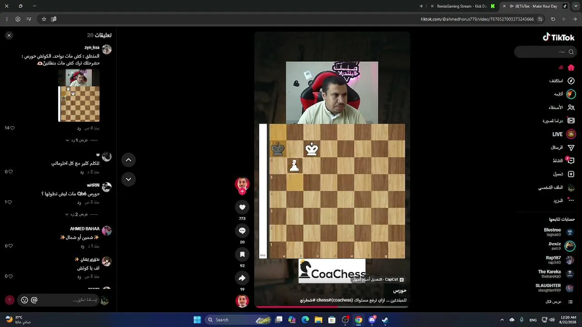
Task: Open Windows Start menu
Action: click(197, 320)
